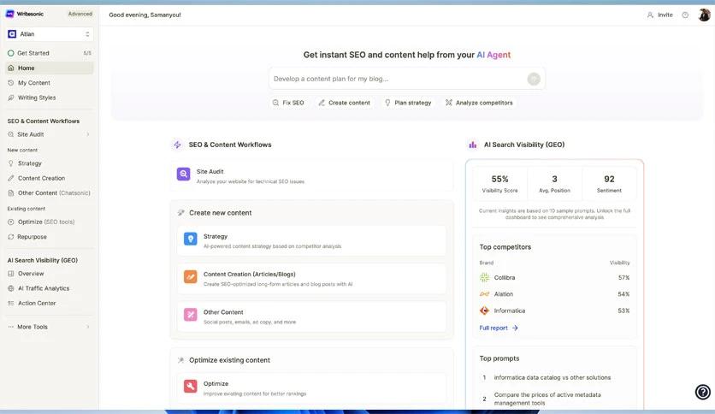Viewport: 715px width, 414px height.
Task: Open the floating help support button
Action: 702,392
